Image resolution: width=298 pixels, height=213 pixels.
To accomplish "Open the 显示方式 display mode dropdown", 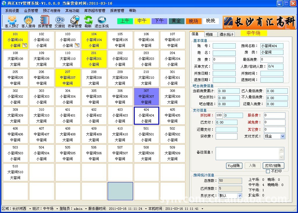I will tap(240, 196).
